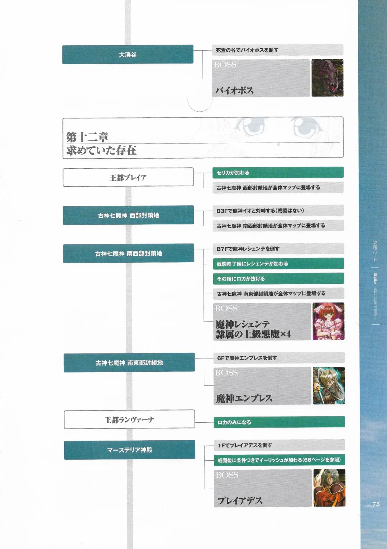Viewport: 387px width, 549px height.
Task: Click 戦闘終了後にレシェンテが加わる event bar
Action: (278, 263)
